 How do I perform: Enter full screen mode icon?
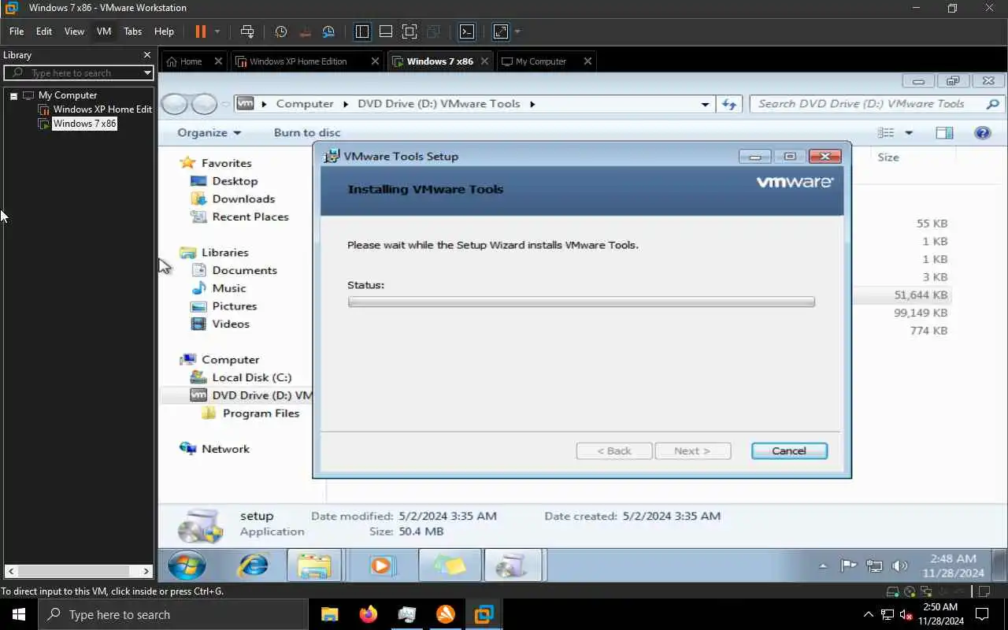pos(409,31)
